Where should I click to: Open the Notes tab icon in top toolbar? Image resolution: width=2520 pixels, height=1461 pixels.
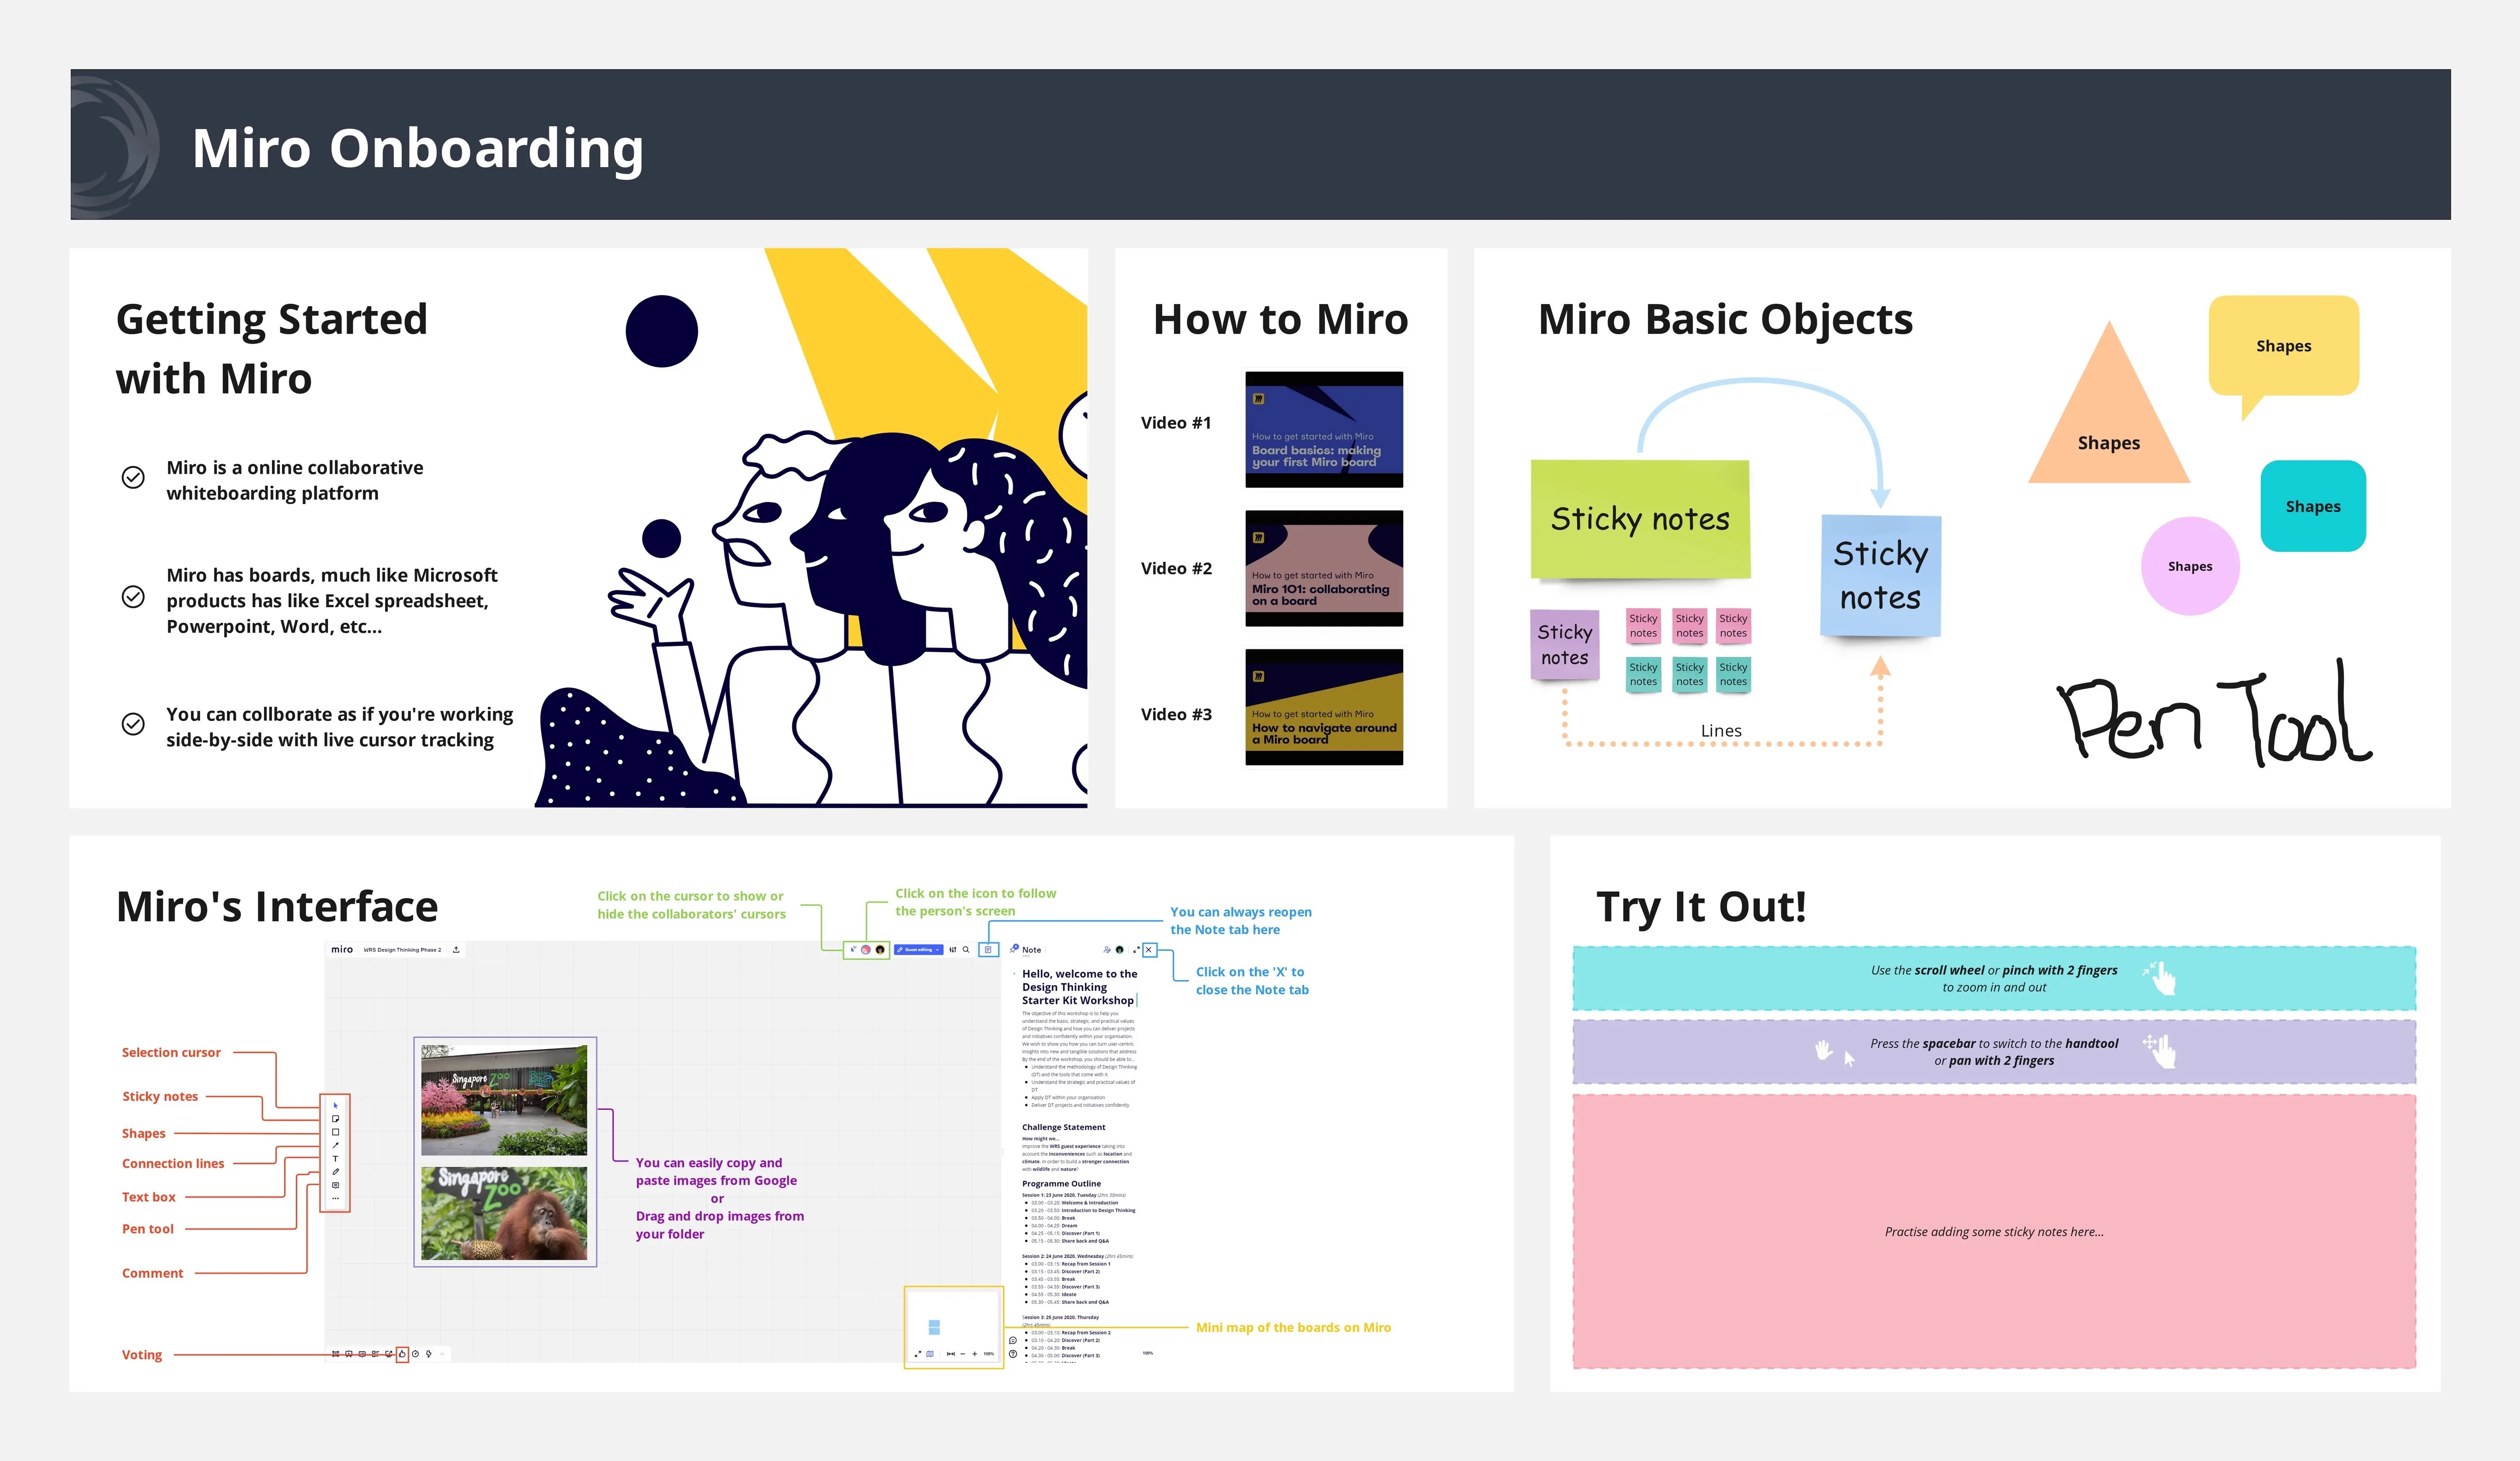tap(988, 950)
